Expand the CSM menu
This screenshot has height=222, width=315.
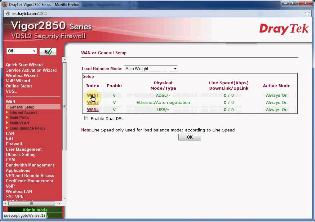(x=10, y=160)
